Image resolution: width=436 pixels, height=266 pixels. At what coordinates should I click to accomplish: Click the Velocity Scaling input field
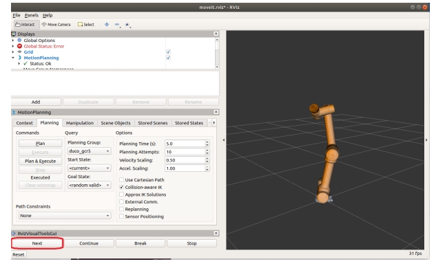185,160
